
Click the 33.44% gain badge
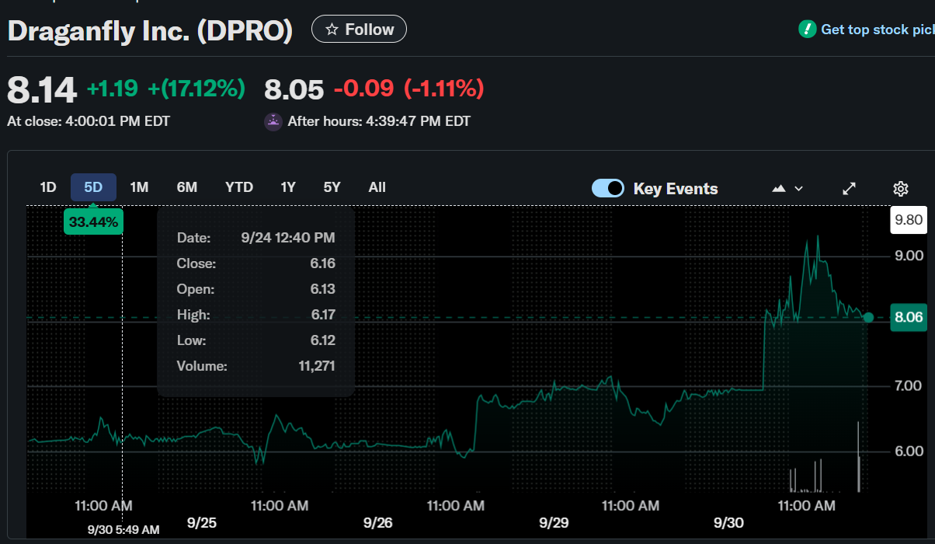coord(93,222)
